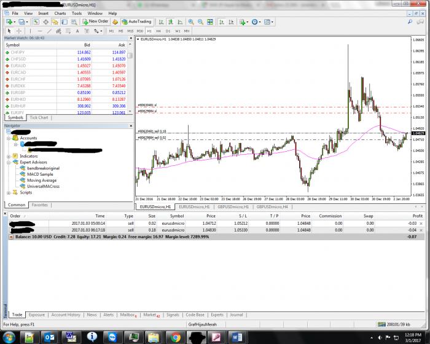The height and width of the screenshot is (344, 430).
Task: Click the Profit column header
Action: (x=418, y=216)
